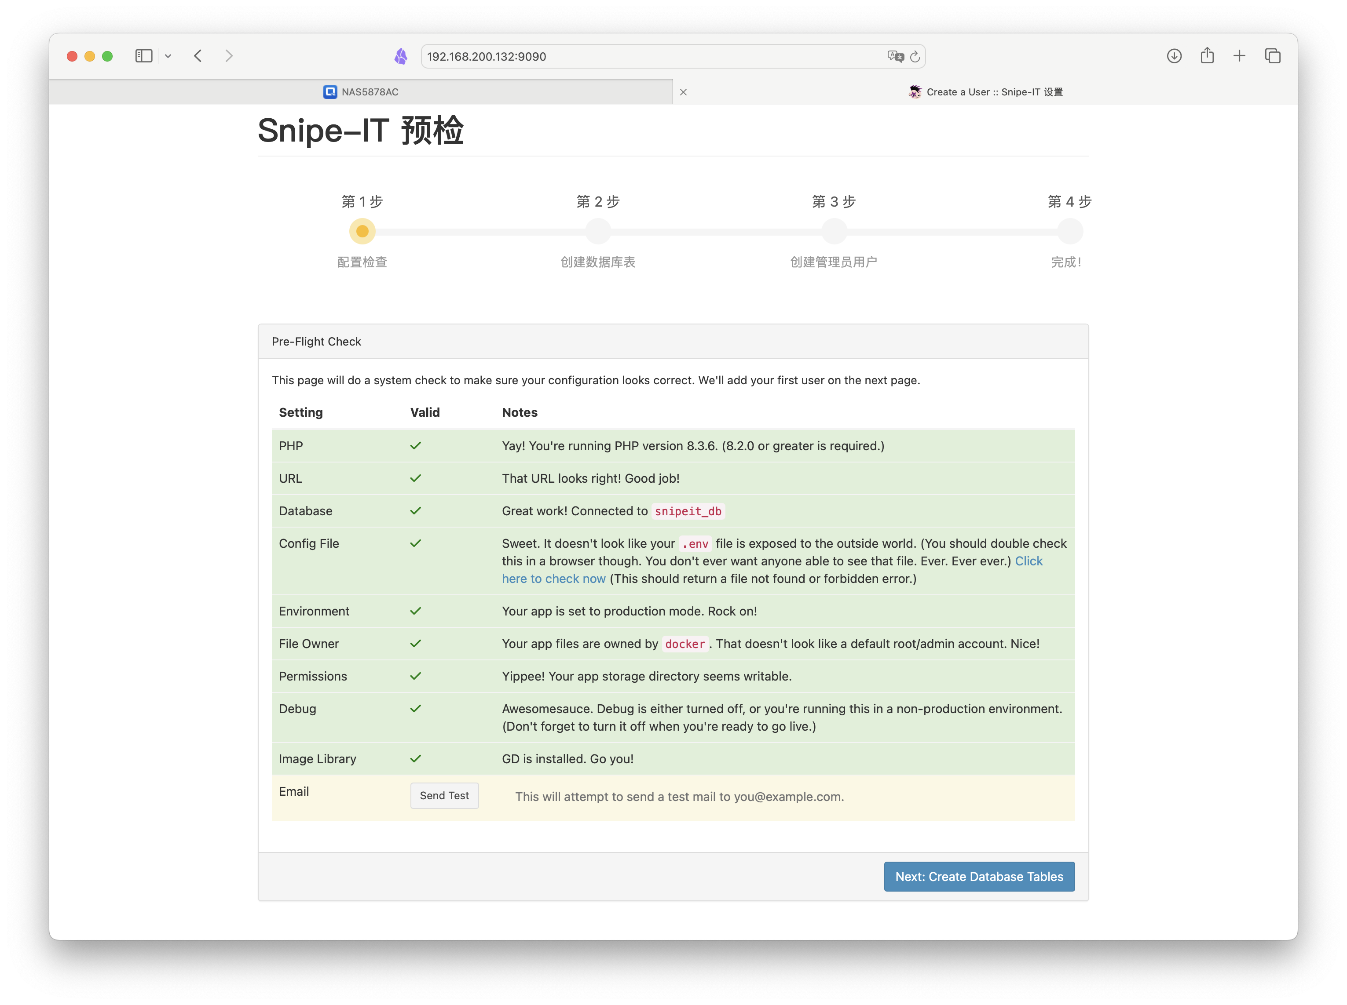Click the PHP version 8.3.6 note
Screen dimensions: 1347x1005
(693, 446)
